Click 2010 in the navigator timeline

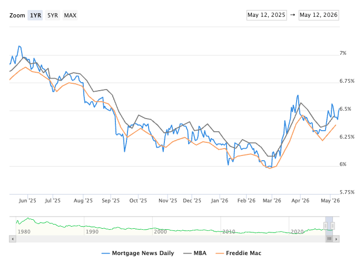click(229, 231)
